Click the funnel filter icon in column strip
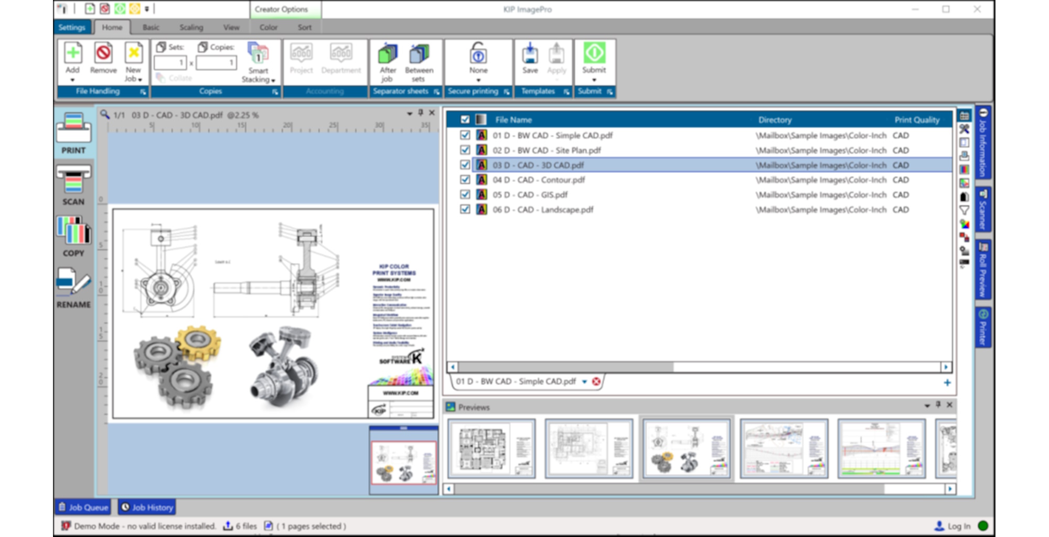This screenshot has width=1049, height=537. tap(964, 210)
